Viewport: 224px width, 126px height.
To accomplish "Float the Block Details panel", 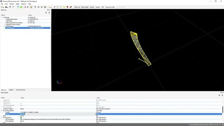I will (221, 92).
